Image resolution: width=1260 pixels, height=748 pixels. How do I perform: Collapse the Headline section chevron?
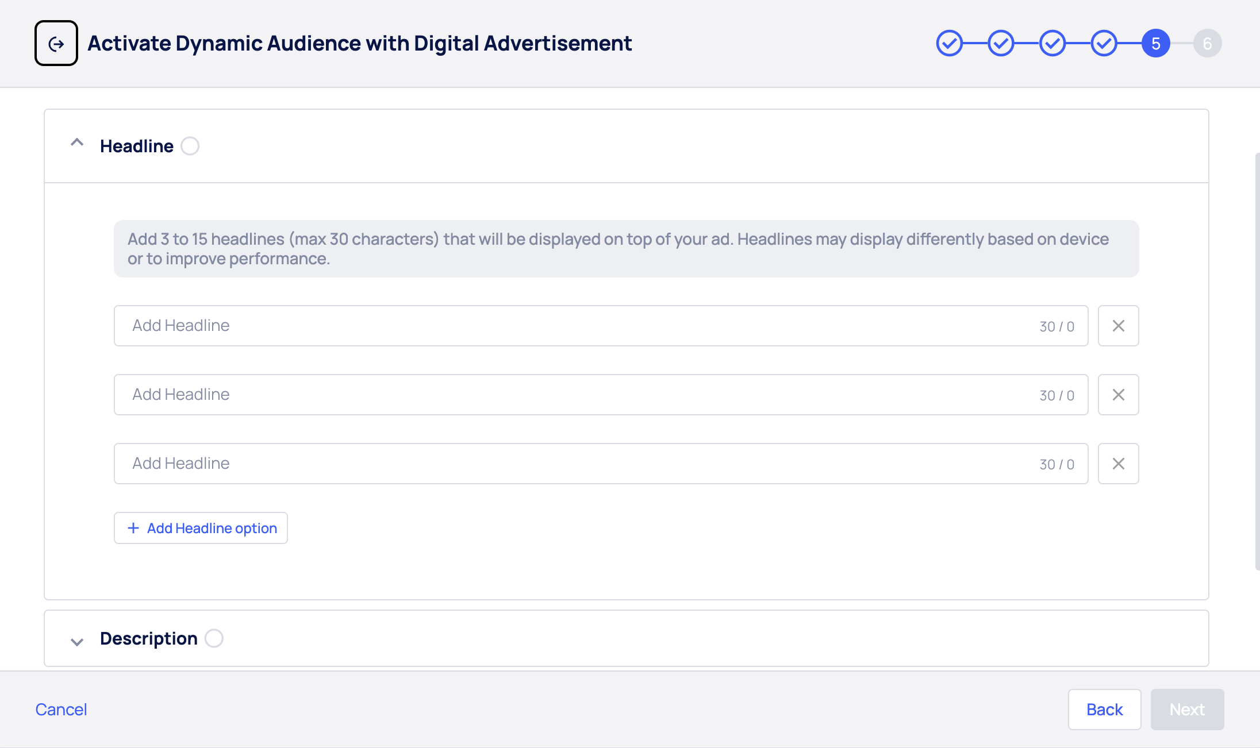pos(77,142)
